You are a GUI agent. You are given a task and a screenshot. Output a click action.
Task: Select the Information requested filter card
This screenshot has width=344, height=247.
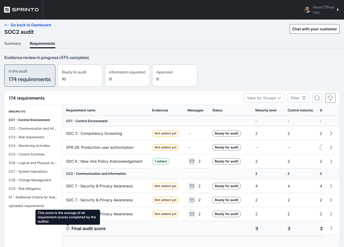tap(127, 75)
